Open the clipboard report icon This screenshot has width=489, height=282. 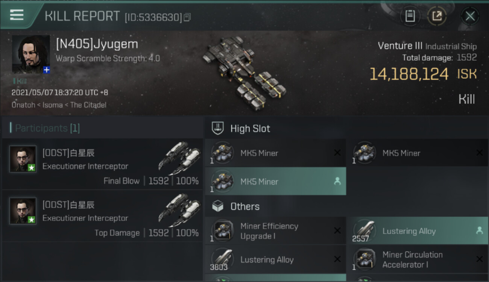point(410,16)
